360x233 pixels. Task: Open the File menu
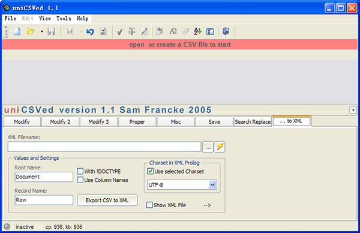tap(10, 19)
